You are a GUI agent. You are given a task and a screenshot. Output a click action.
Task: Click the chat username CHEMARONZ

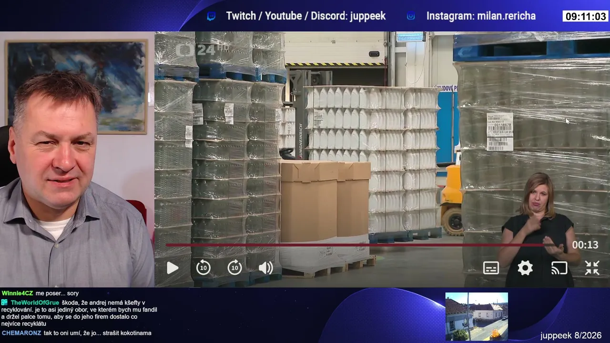[x=21, y=333]
